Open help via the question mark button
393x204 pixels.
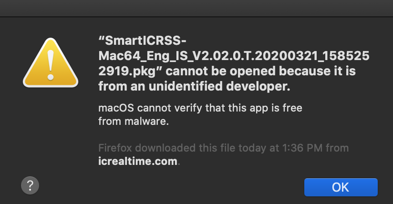click(30, 185)
